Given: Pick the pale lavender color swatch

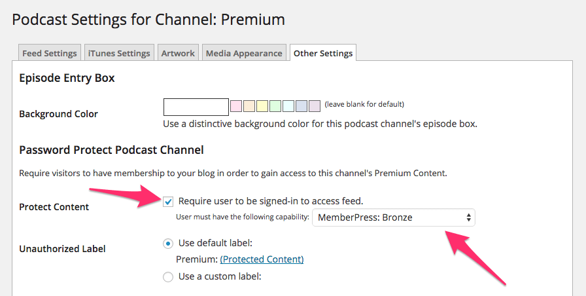Looking at the screenshot, I should click(315, 106).
